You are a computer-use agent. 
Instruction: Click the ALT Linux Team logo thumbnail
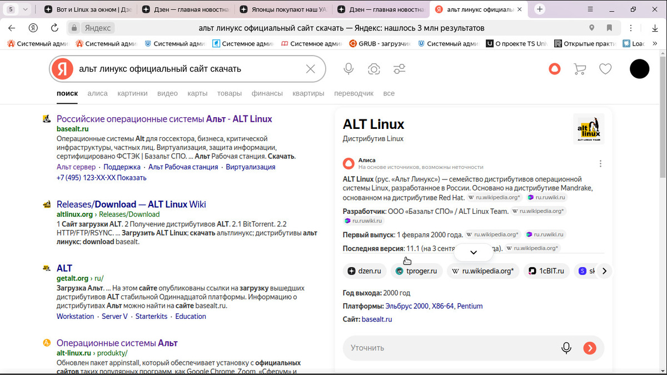[589, 129]
